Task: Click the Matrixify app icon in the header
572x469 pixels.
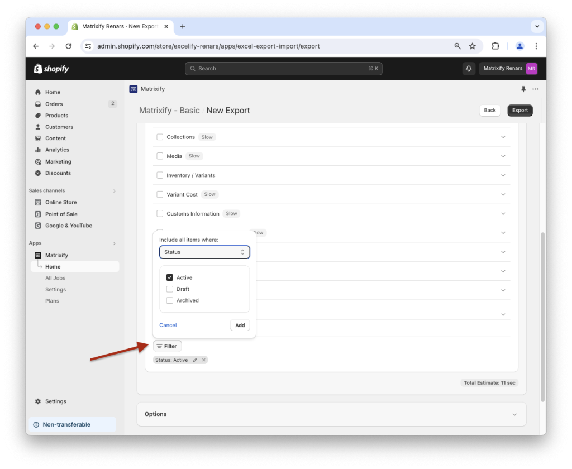Action: coord(133,89)
